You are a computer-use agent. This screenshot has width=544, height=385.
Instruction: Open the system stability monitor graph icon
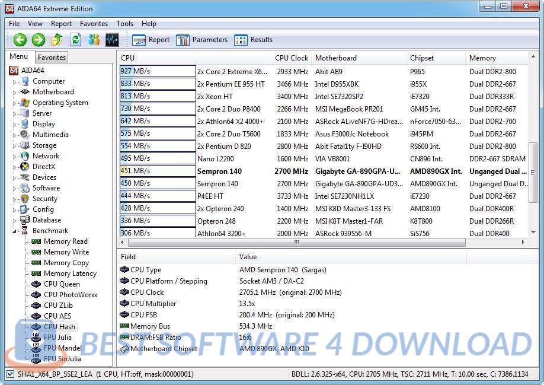click(x=112, y=40)
